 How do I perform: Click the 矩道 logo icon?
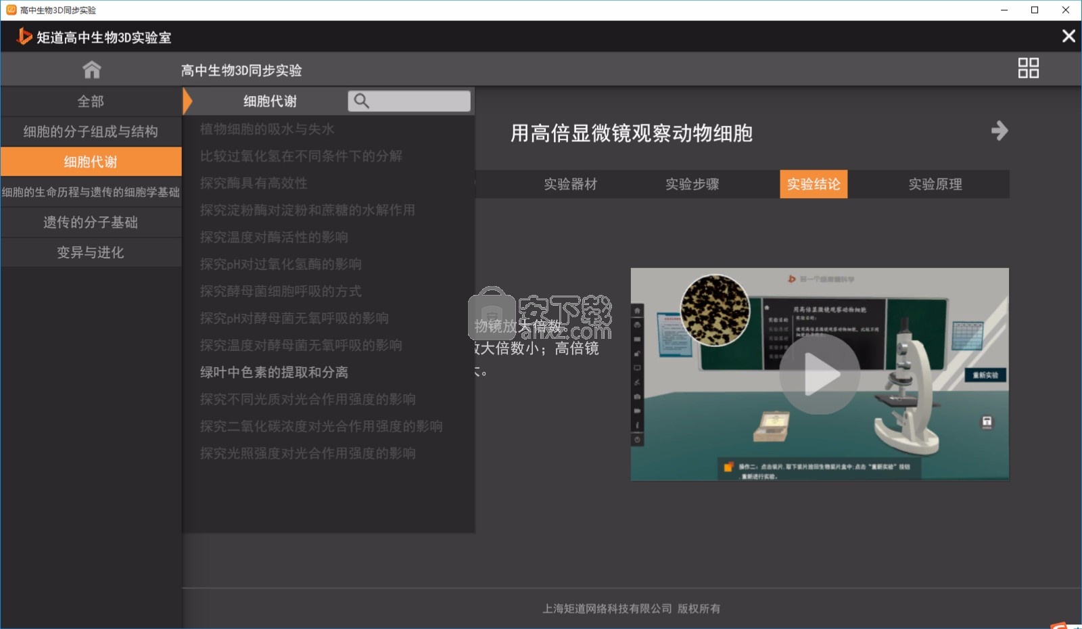point(24,37)
